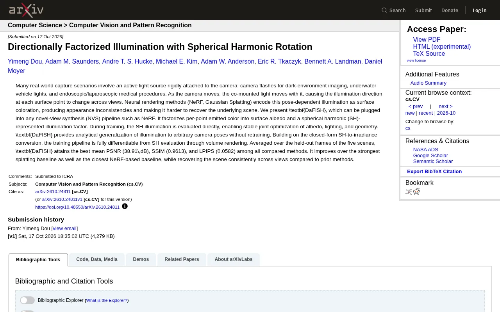
Task: Open What is the Explorer? link
Action: click(x=107, y=300)
